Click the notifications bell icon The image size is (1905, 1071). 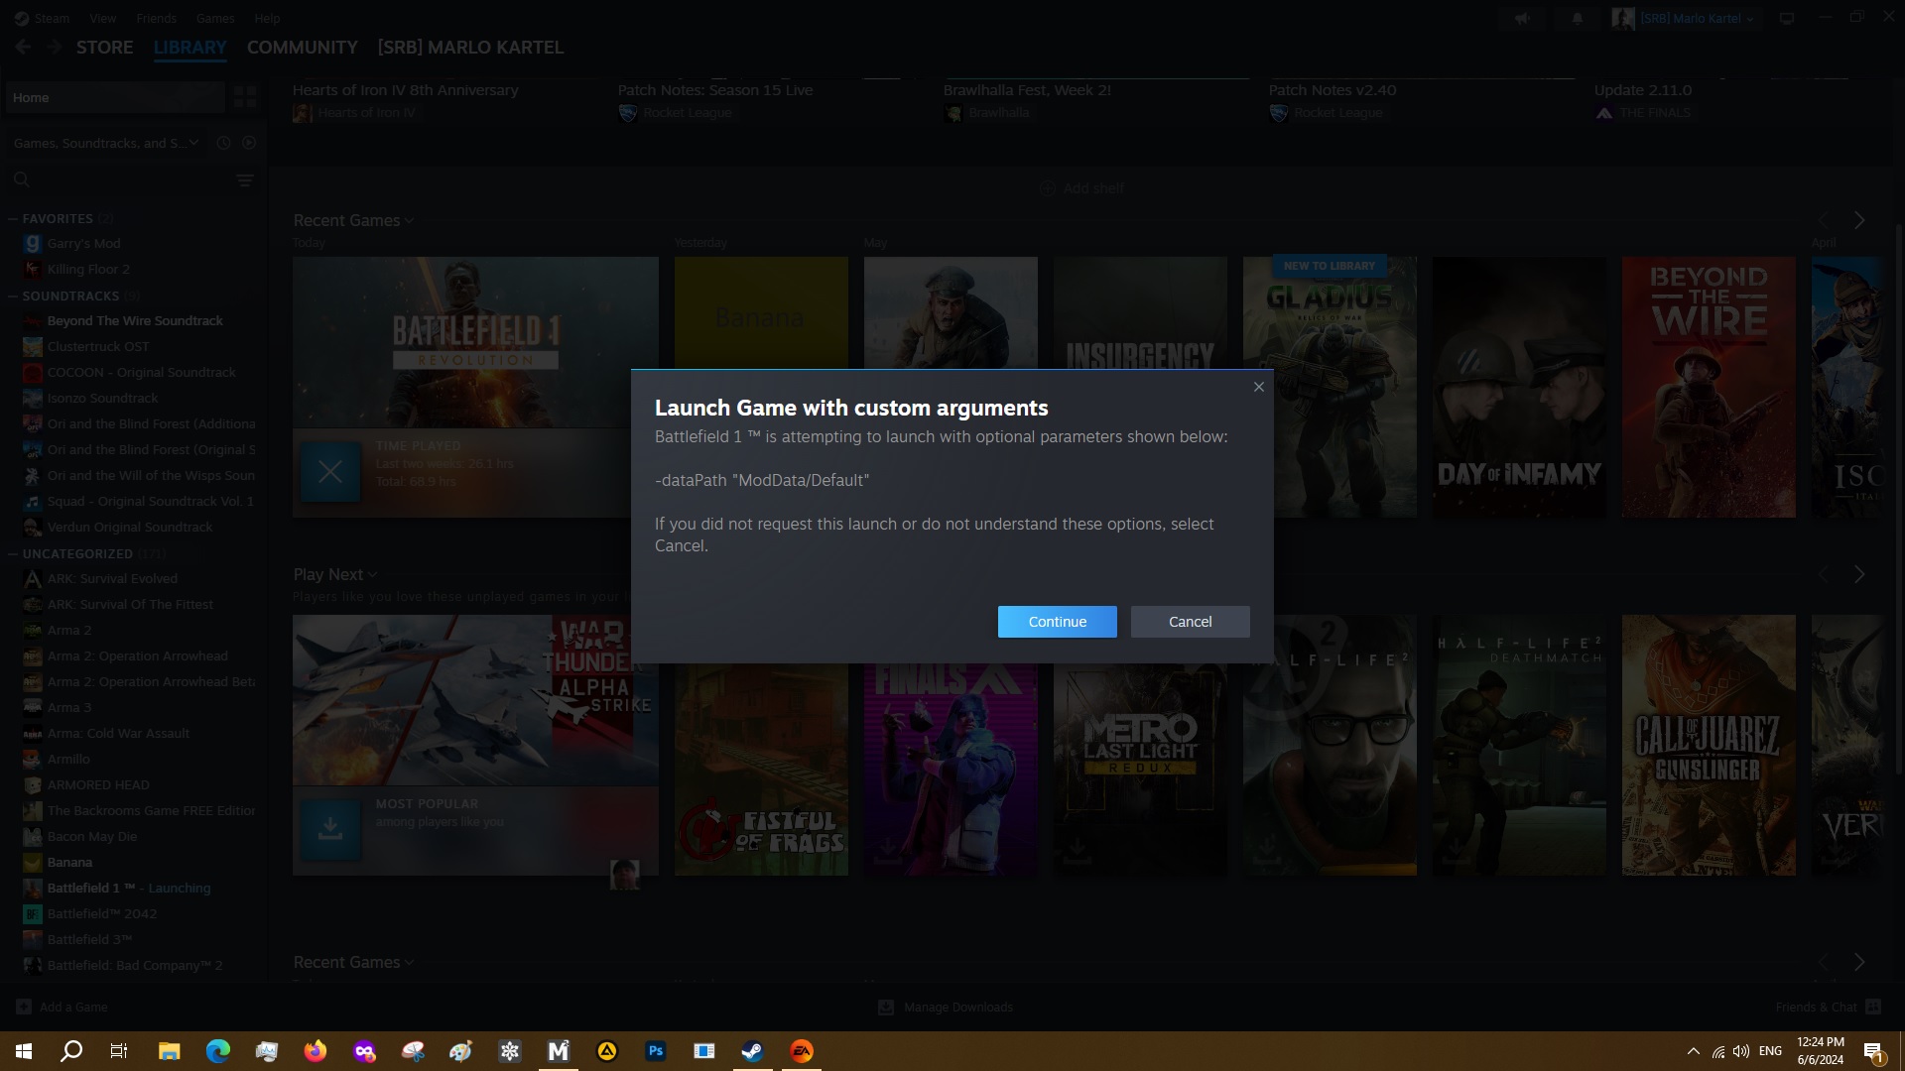click(x=1577, y=19)
